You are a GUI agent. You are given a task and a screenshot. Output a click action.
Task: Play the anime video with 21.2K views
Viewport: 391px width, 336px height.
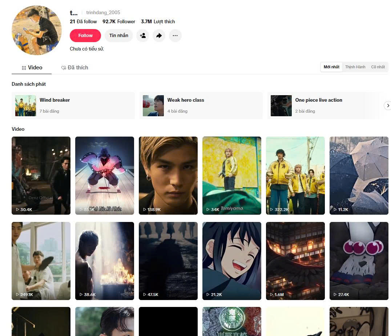coord(232,261)
